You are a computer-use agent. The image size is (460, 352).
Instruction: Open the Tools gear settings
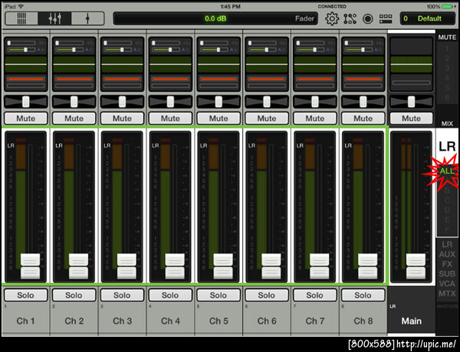coord(332,18)
